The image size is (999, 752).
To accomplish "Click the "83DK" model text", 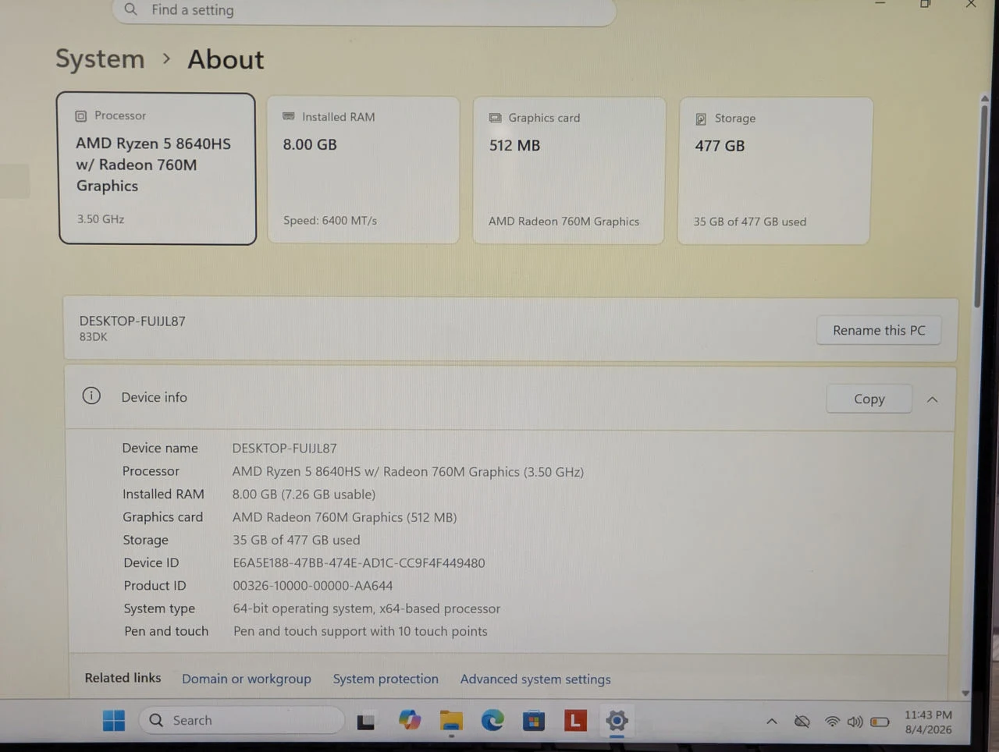I will click(93, 336).
